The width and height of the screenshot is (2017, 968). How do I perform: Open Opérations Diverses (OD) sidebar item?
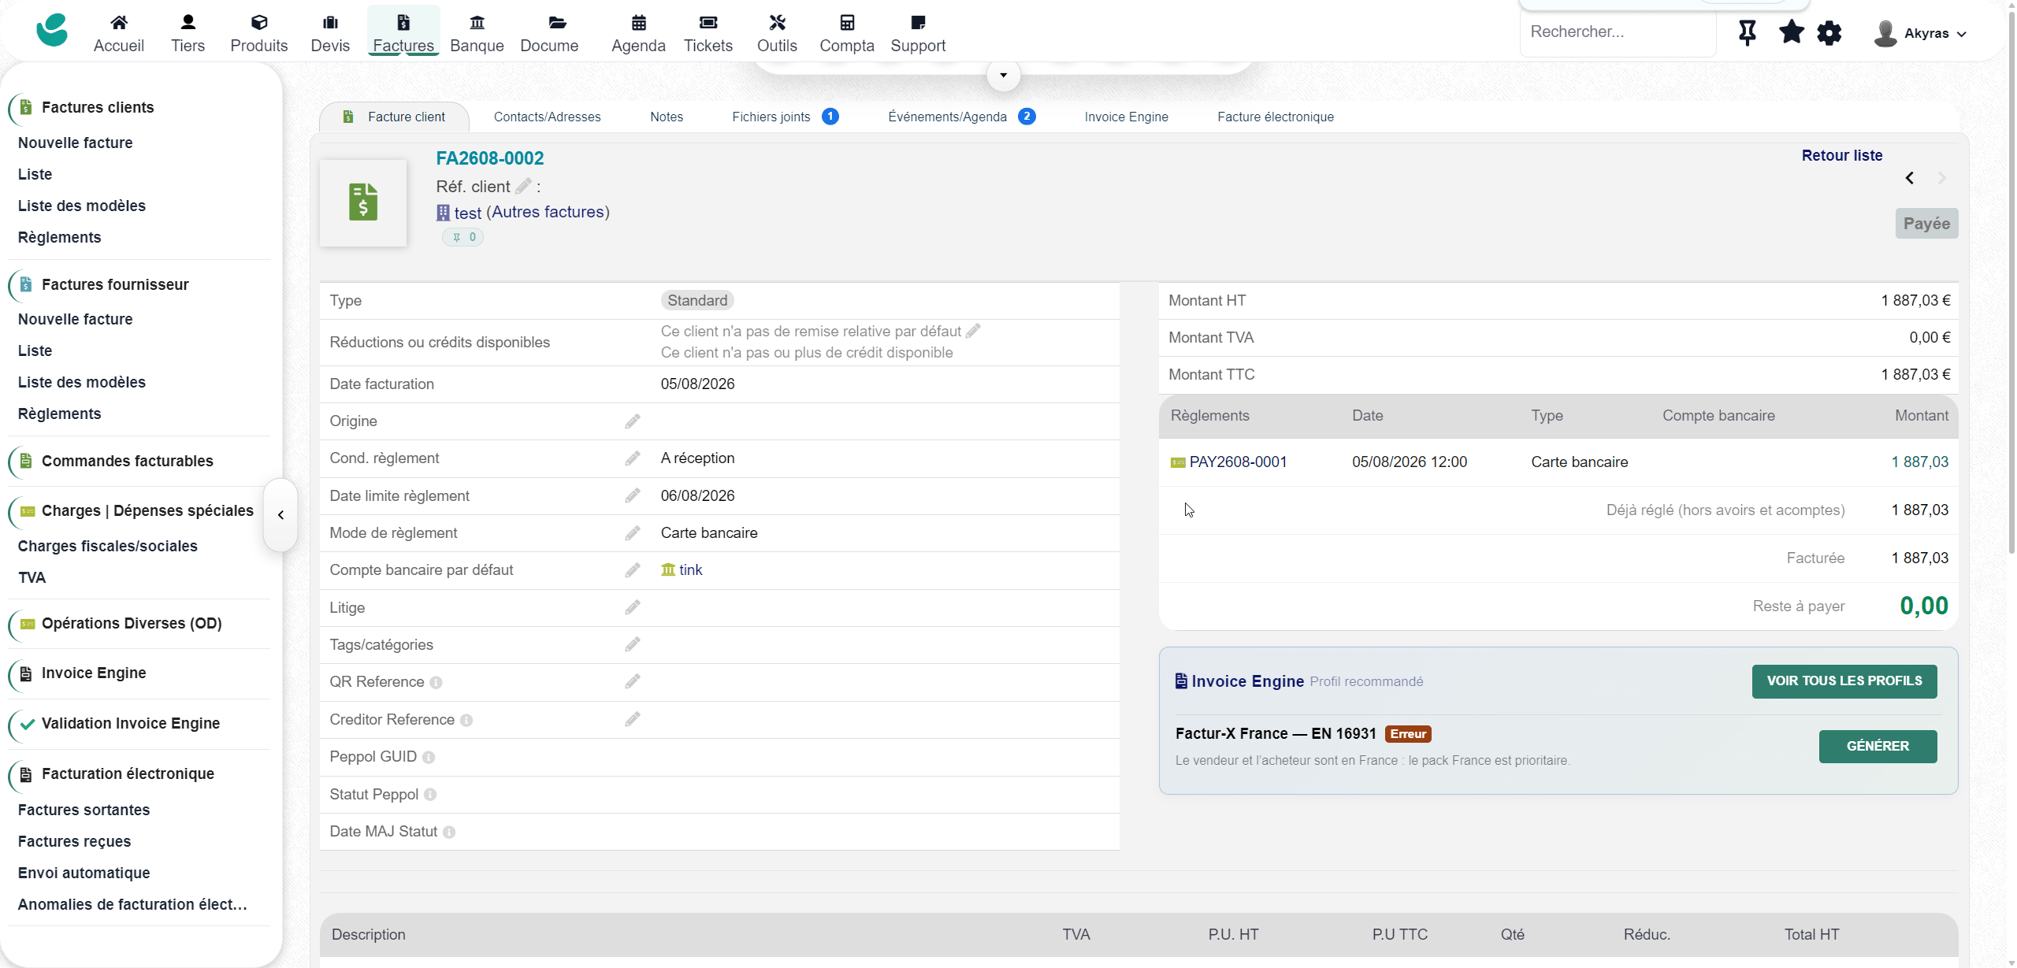(x=132, y=623)
